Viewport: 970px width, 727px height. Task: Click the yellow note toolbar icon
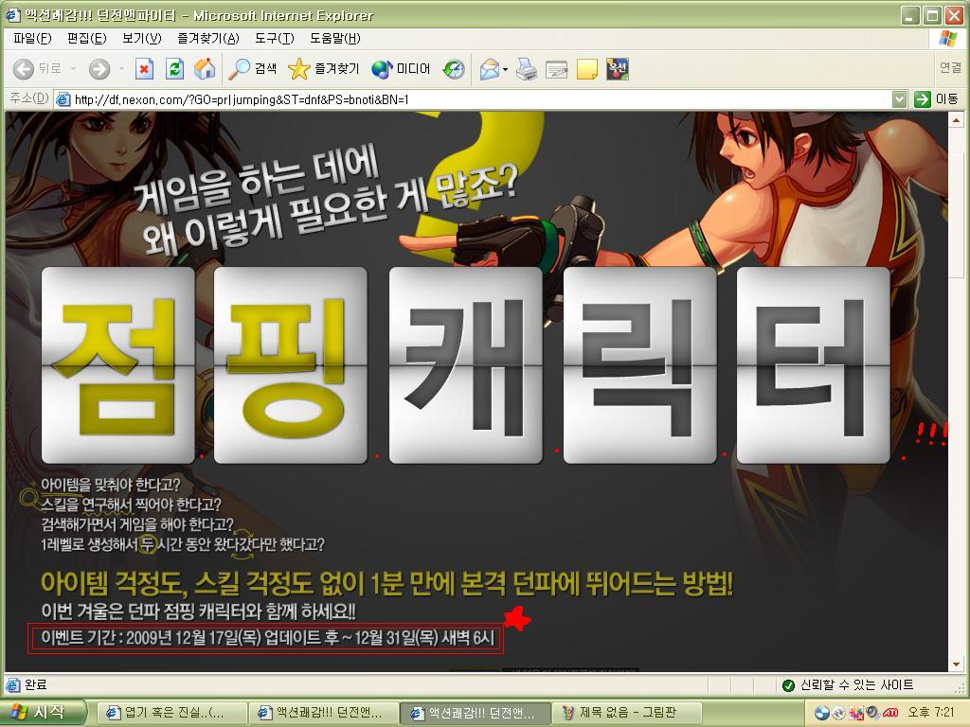pyautogui.click(x=586, y=68)
